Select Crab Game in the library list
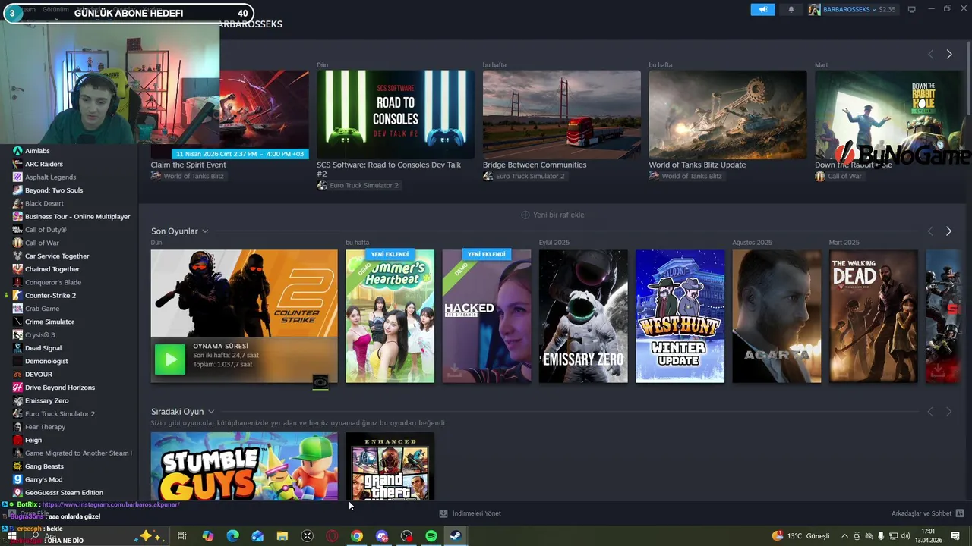The image size is (972, 546). 42,309
